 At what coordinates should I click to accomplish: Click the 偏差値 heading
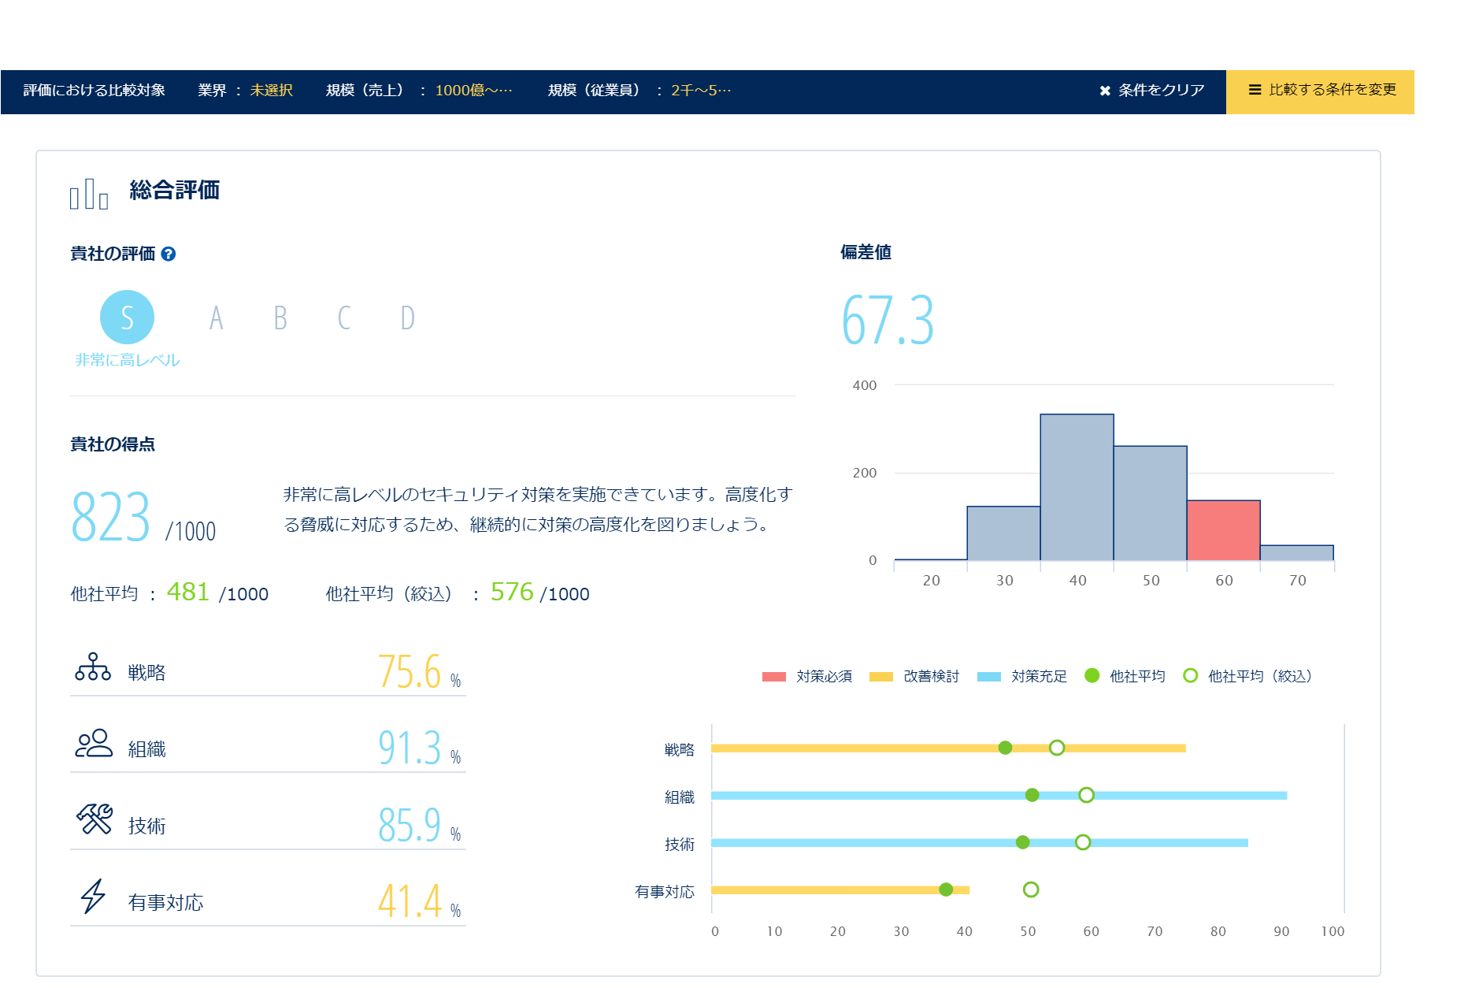click(x=866, y=252)
